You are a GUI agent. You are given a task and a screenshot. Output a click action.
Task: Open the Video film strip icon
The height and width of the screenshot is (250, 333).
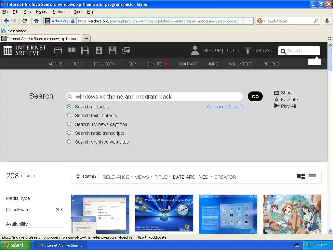pyautogui.click(x=85, y=50)
